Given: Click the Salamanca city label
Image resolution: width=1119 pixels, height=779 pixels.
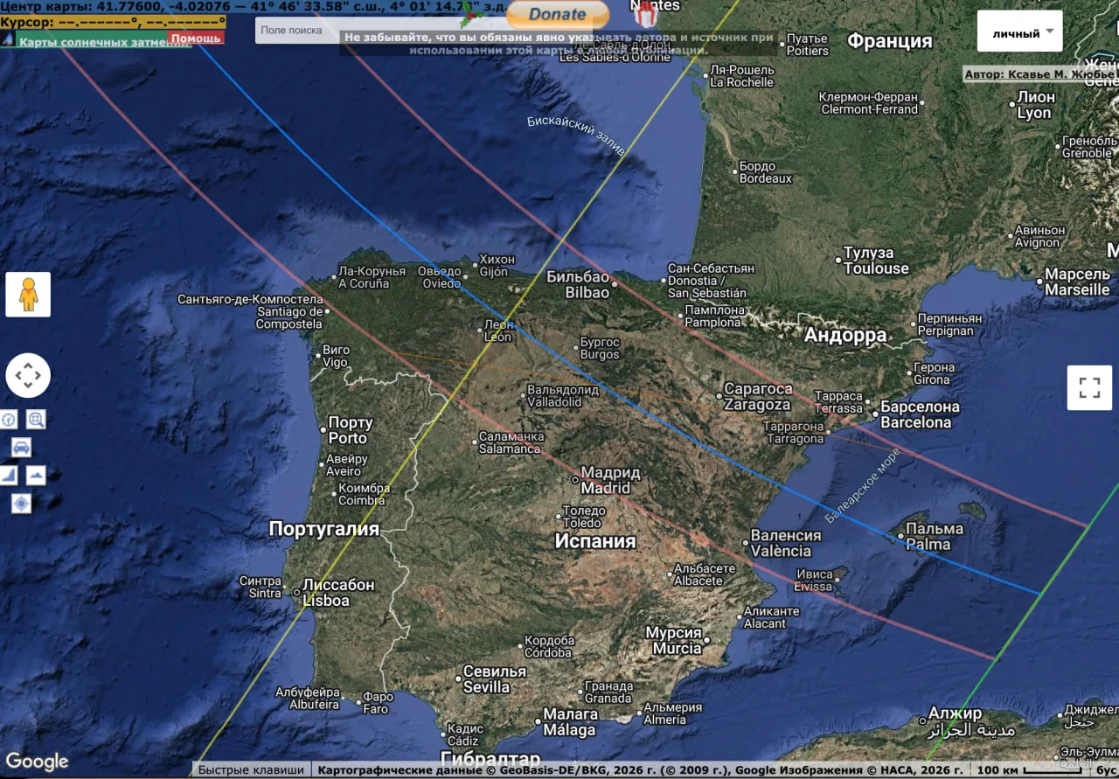Looking at the screenshot, I should (x=511, y=442).
